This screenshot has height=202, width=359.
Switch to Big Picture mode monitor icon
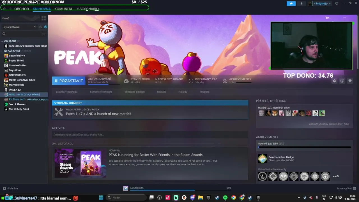(x=337, y=4)
